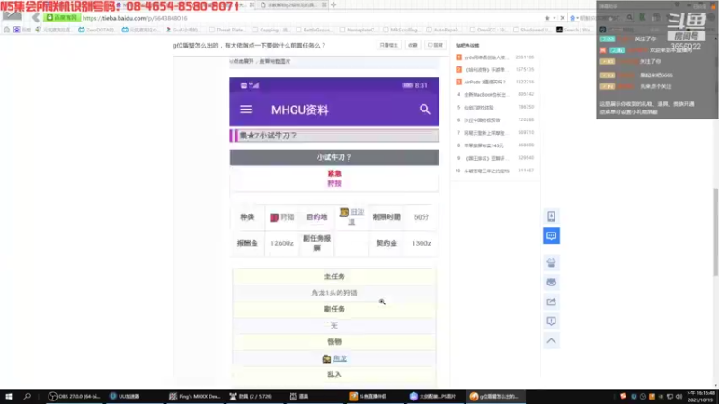Screen dimensions: 719x404
Task: Click the second browser tab
Action: (294, 4)
